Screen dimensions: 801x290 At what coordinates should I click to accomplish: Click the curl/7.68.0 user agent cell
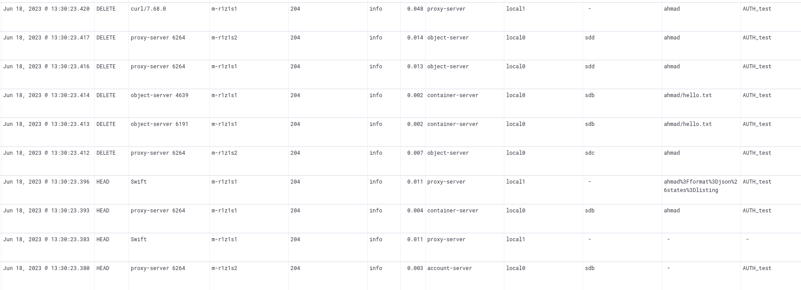(148, 9)
